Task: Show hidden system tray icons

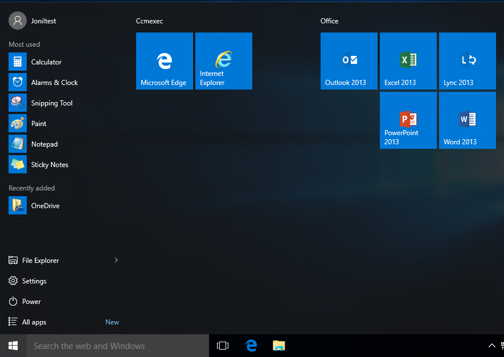Action: point(491,346)
